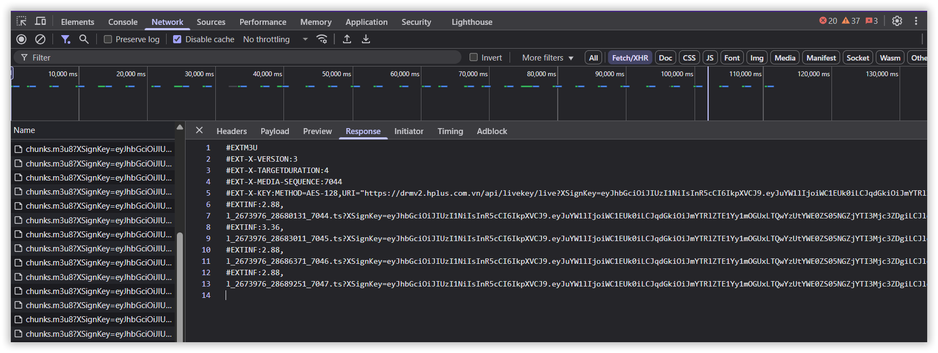Select the Fetch/XHR filter button

point(630,58)
